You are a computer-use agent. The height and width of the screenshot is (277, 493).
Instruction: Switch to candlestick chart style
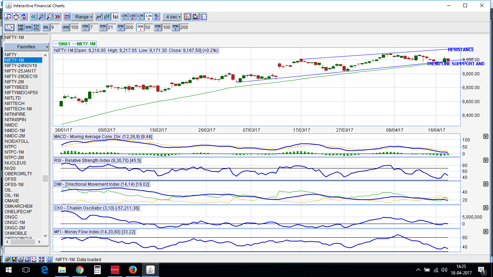pyautogui.click(x=115, y=17)
